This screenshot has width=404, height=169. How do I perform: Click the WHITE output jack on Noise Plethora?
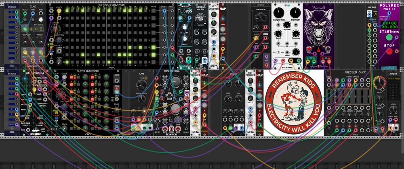coord(178,129)
